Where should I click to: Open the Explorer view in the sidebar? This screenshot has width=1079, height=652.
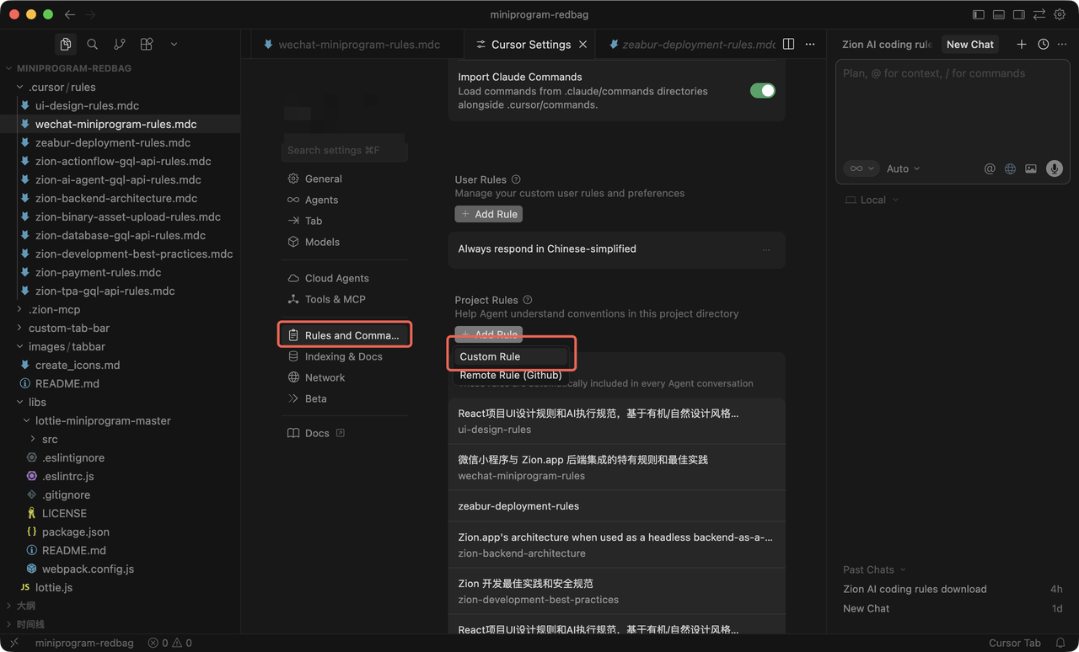66,44
